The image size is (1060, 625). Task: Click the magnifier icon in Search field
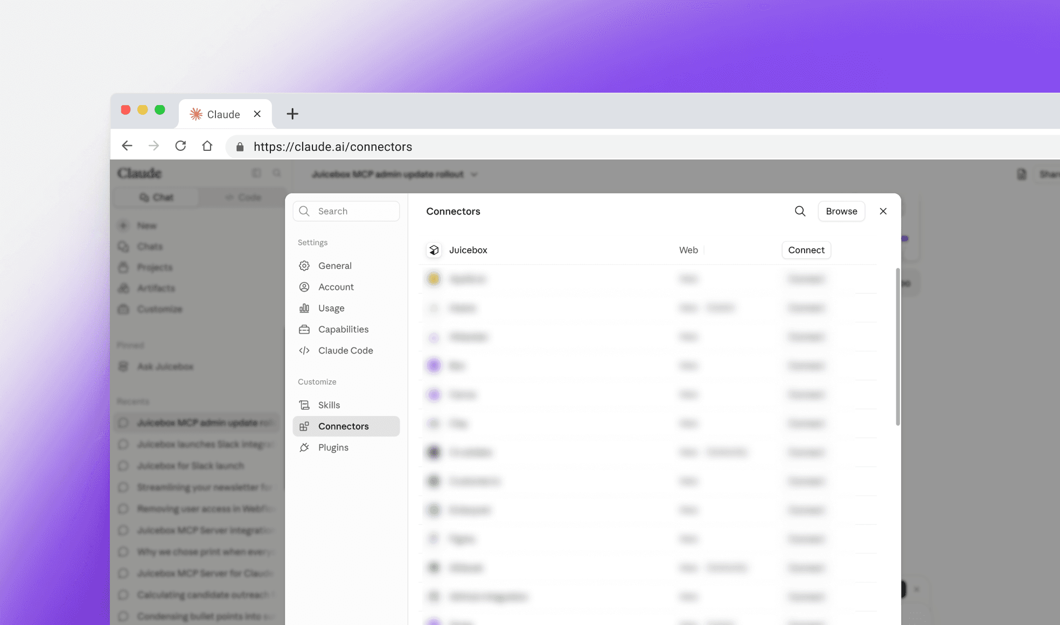[304, 211]
